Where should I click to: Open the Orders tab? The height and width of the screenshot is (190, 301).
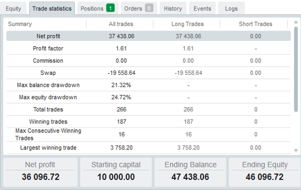(x=139, y=9)
